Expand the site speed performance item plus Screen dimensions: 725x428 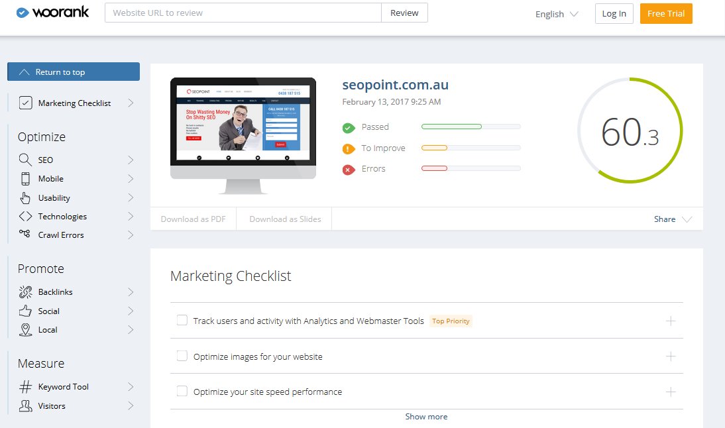point(671,392)
